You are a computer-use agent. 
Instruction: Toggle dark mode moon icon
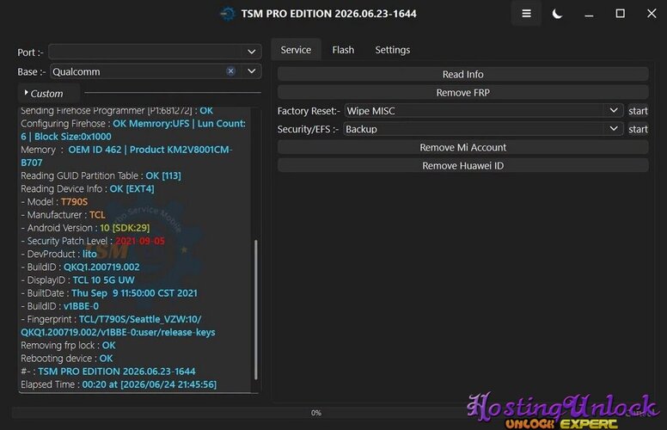557,14
